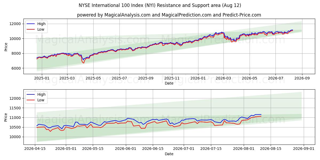Click the 2025-01 date tick label
Viewport: 320px width, 160px height.
[x=42, y=78]
